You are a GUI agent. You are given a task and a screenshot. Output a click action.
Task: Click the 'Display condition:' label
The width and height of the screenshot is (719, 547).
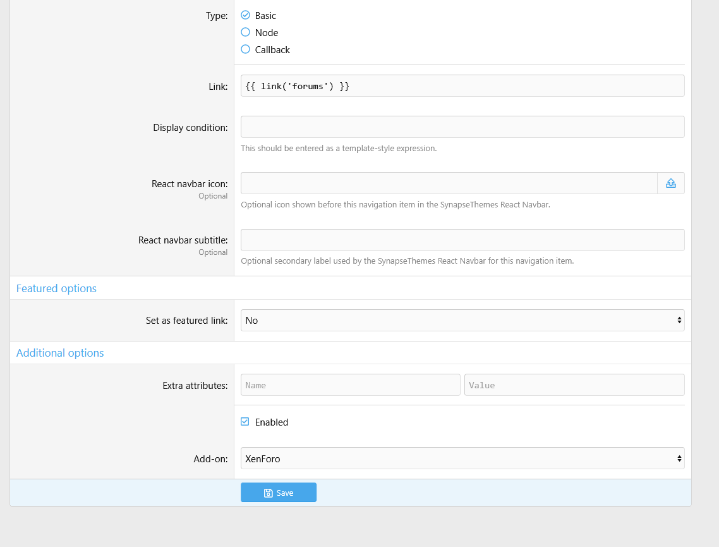tap(190, 128)
